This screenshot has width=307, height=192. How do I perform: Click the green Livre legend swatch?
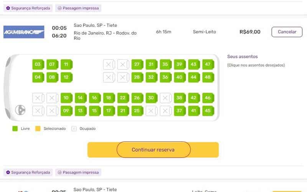click(x=15, y=129)
